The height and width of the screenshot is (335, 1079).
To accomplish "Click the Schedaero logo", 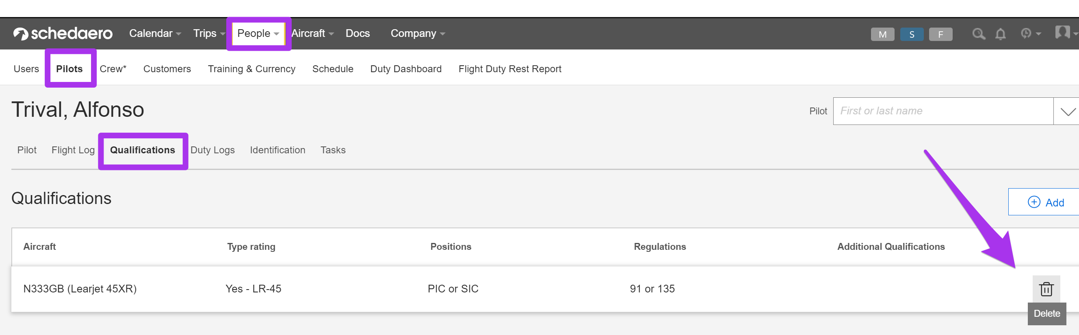I will coord(63,33).
